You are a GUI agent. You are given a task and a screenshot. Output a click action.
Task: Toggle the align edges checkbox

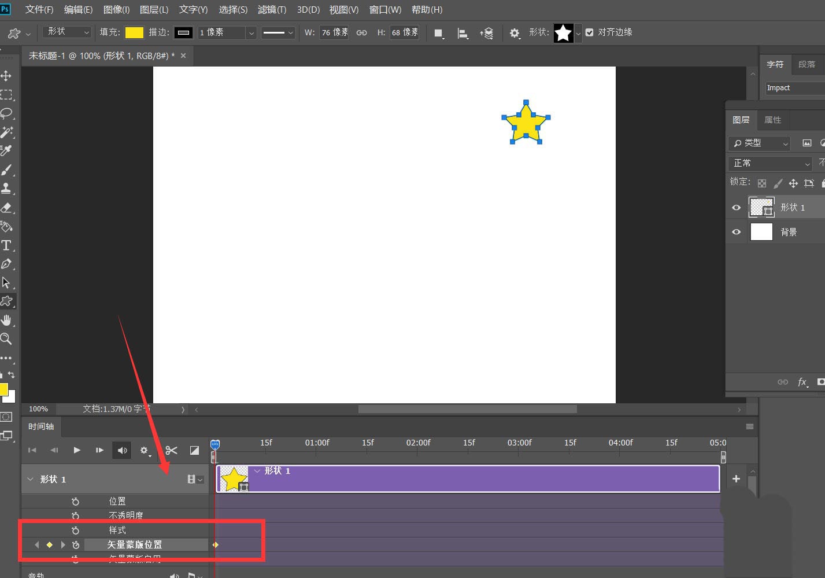[589, 32]
